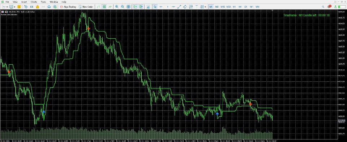Viewport: 347px width, 142px height.
Task: Switch to D1 timeframe
Action: tap(246, 7)
